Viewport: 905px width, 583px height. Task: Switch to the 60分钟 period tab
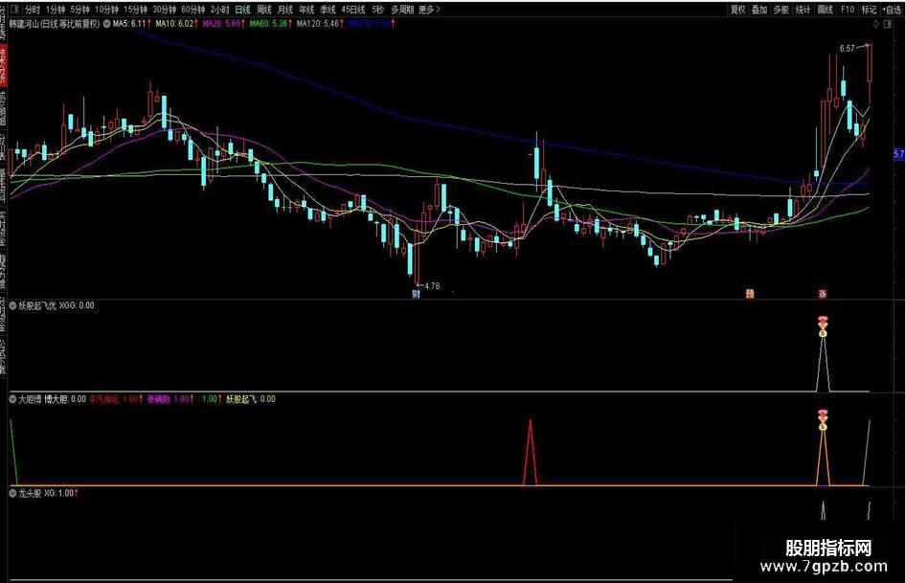click(192, 10)
